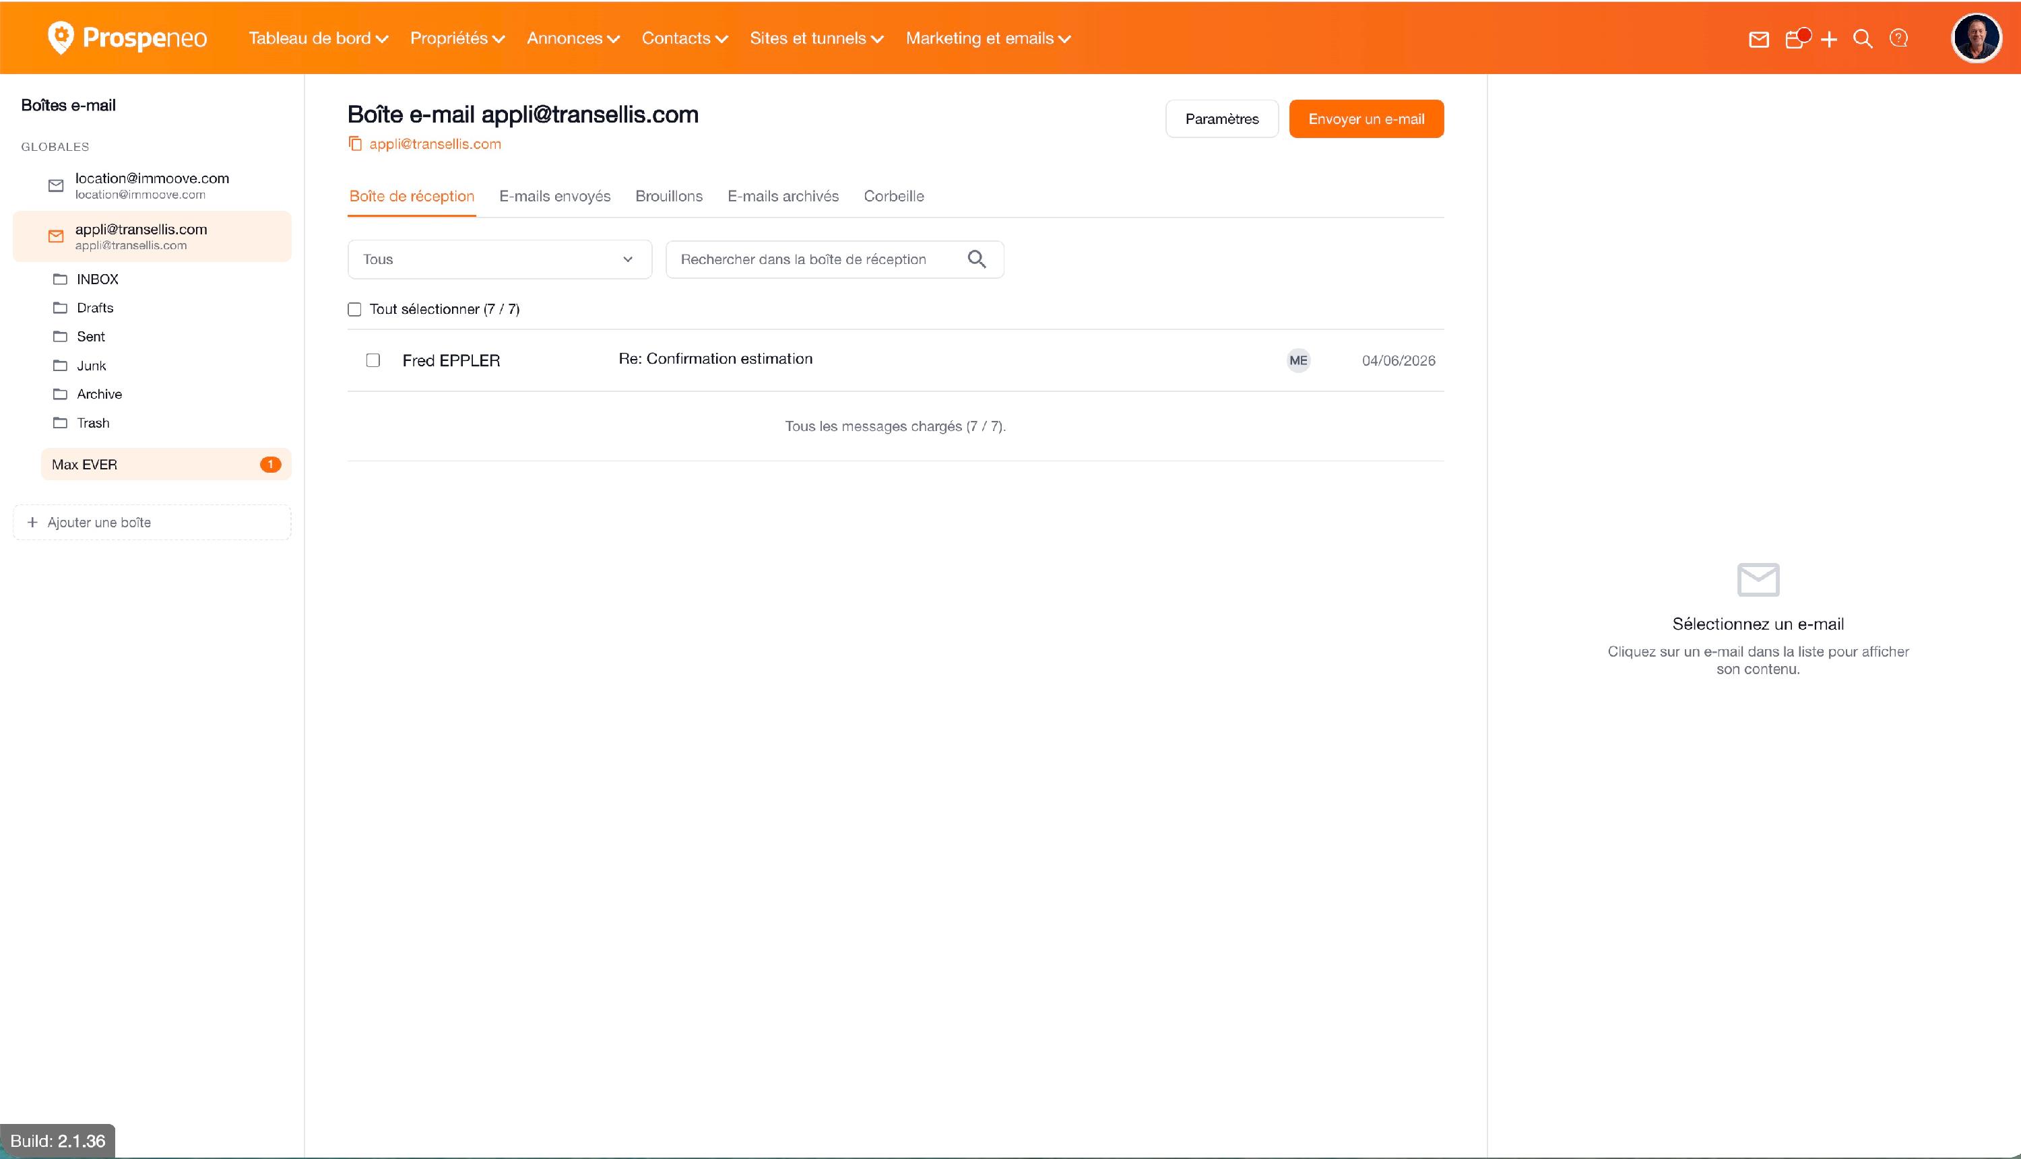Image resolution: width=2021 pixels, height=1159 pixels.
Task: Open the mail icon in top bar
Action: (x=1758, y=39)
